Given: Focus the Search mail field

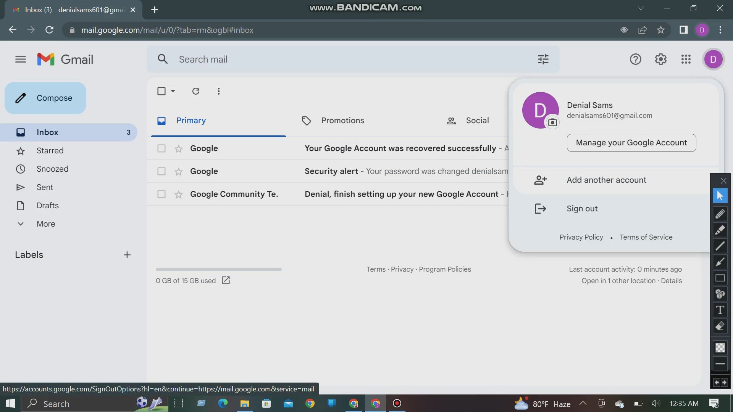Looking at the screenshot, I should click(x=353, y=59).
